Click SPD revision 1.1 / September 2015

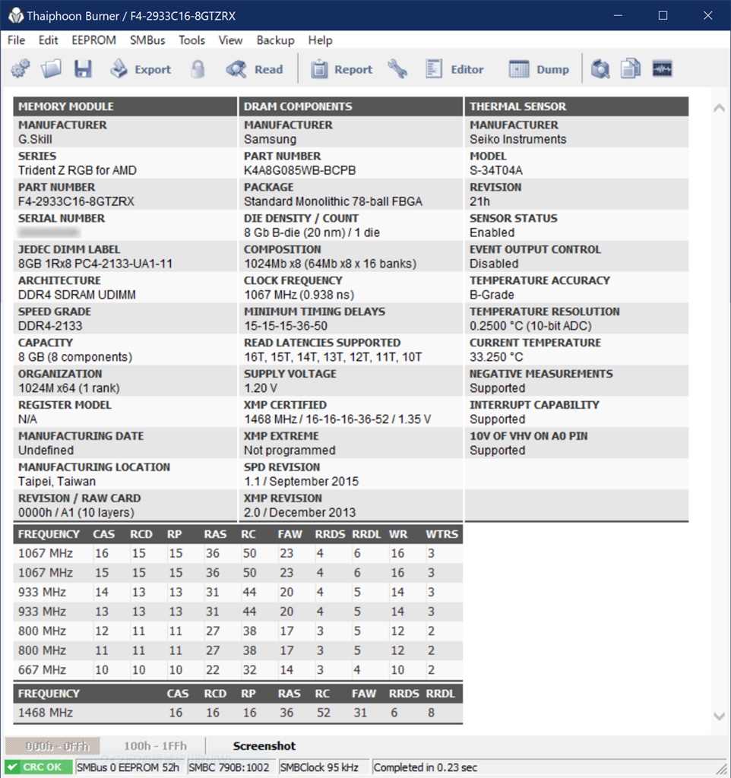(301, 481)
